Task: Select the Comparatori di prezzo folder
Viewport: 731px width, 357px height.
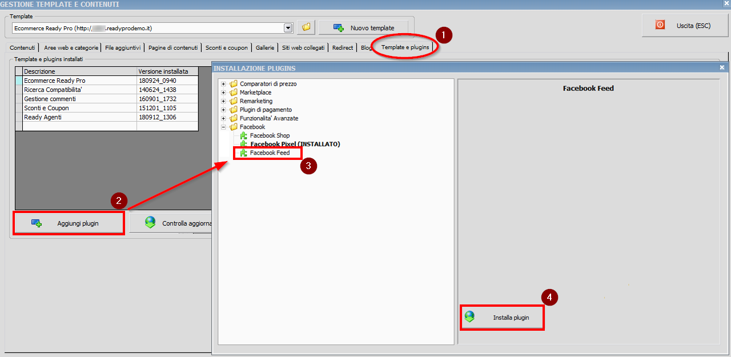Action: coord(268,84)
